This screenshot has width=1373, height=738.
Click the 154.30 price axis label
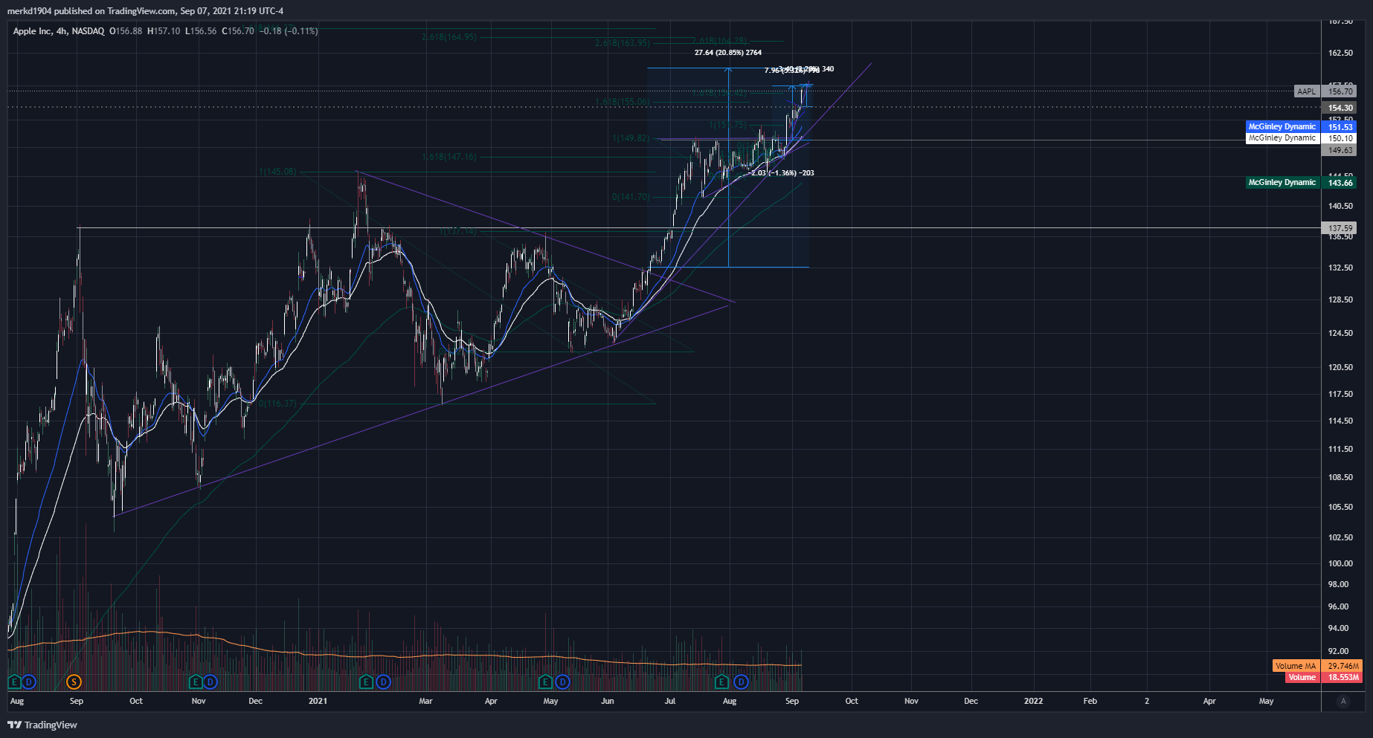point(1340,108)
